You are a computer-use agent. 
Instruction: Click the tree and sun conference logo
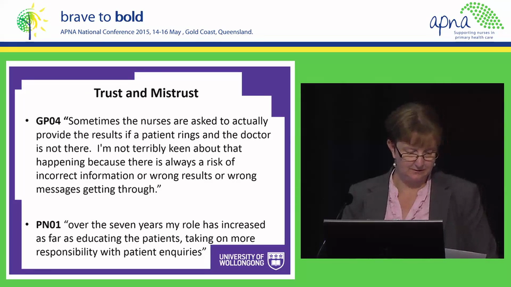31,22
